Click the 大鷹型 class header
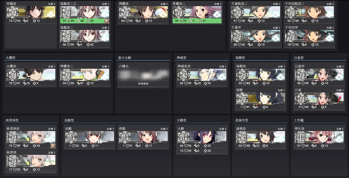349x178 pixels. pos(11,58)
